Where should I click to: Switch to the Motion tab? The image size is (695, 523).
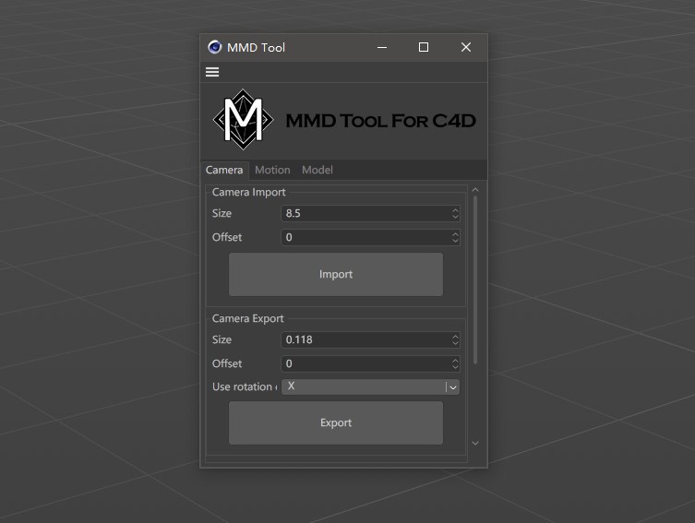tap(272, 170)
